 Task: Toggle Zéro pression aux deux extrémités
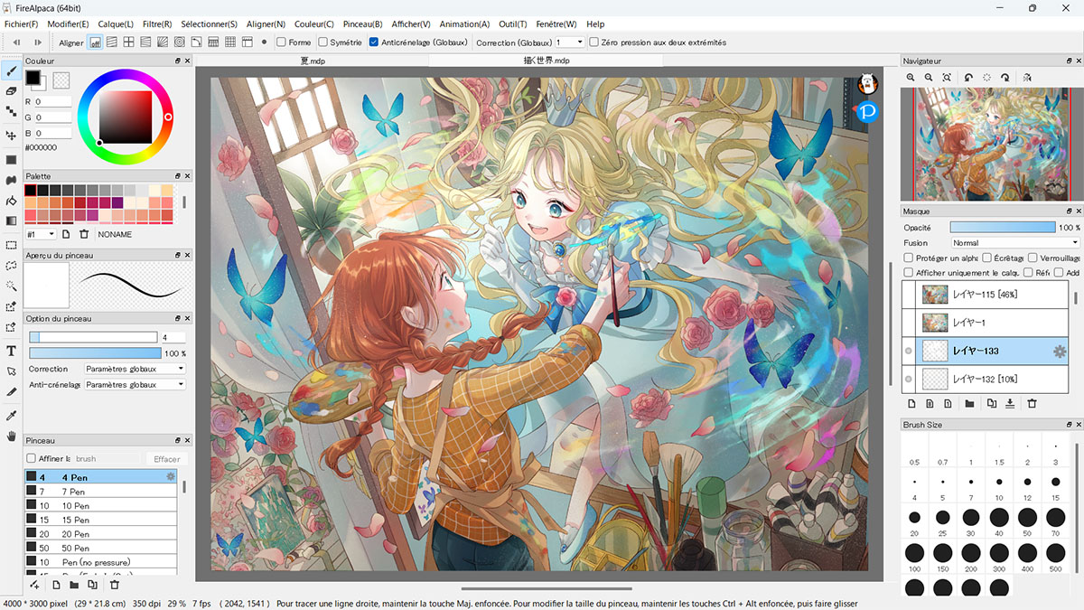coord(594,42)
